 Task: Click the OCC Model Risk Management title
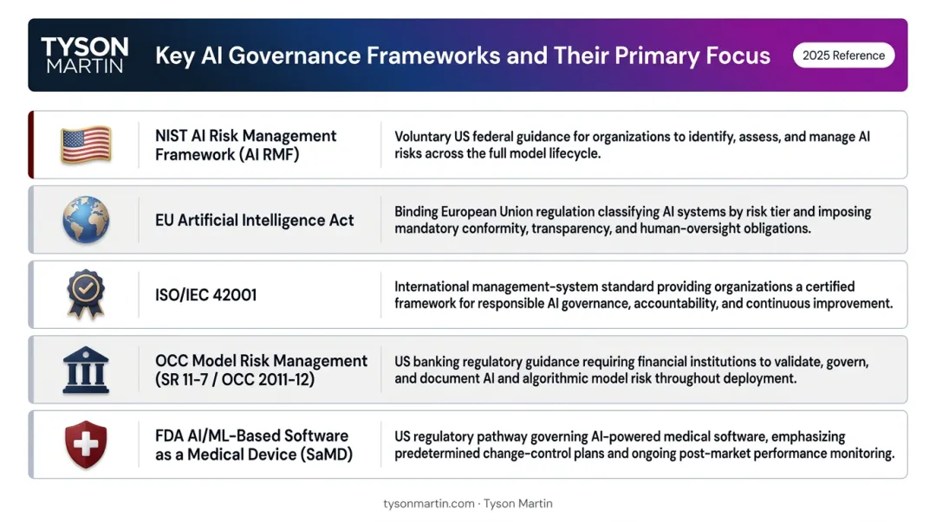pyautogui.click(x=262, y=370)
